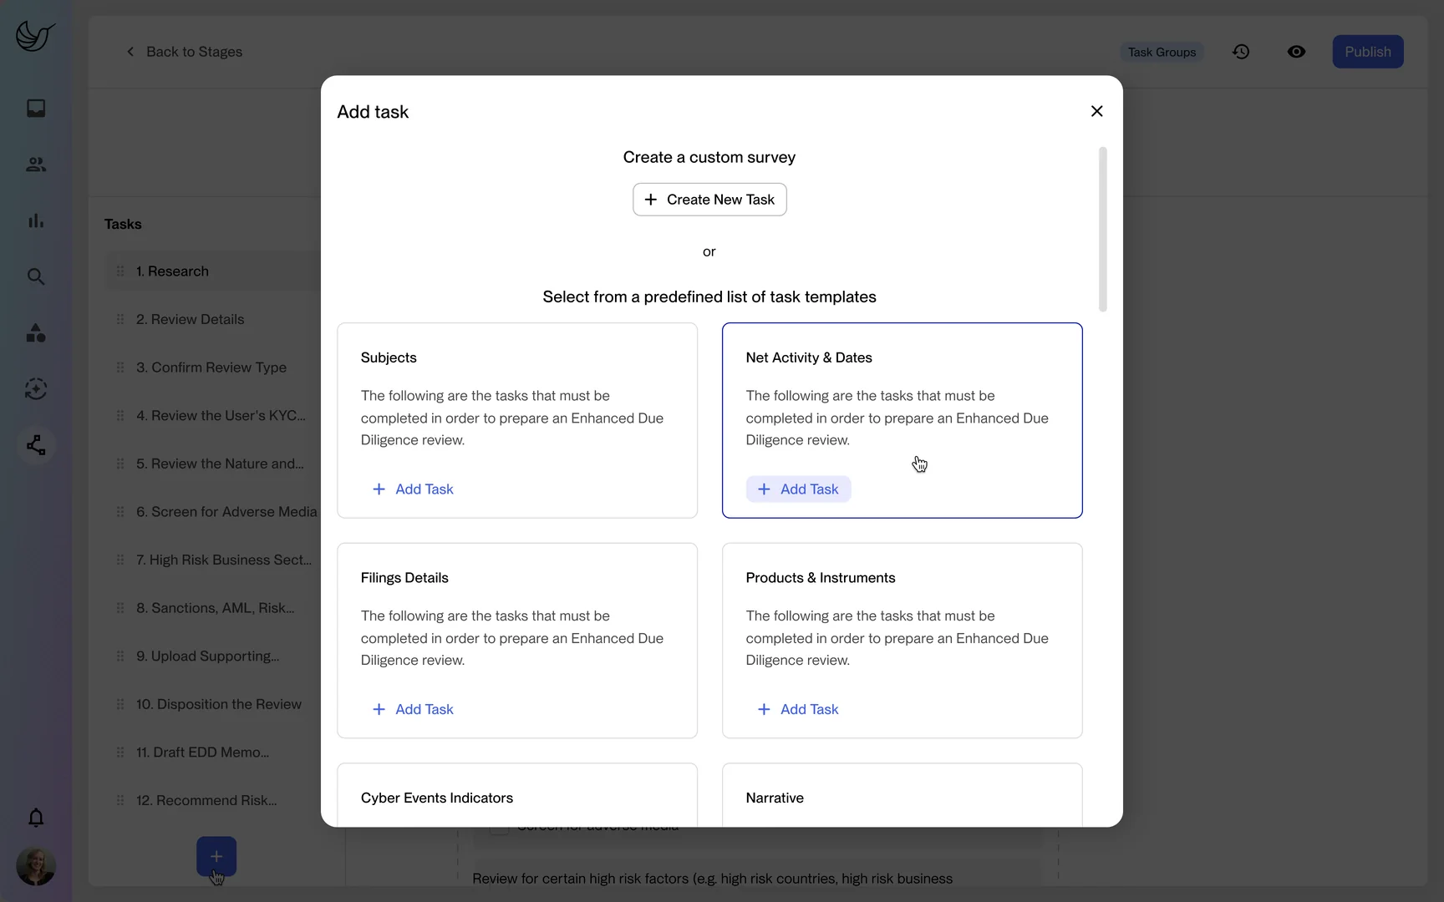Open the search icon in sidebar

(36, 276)
